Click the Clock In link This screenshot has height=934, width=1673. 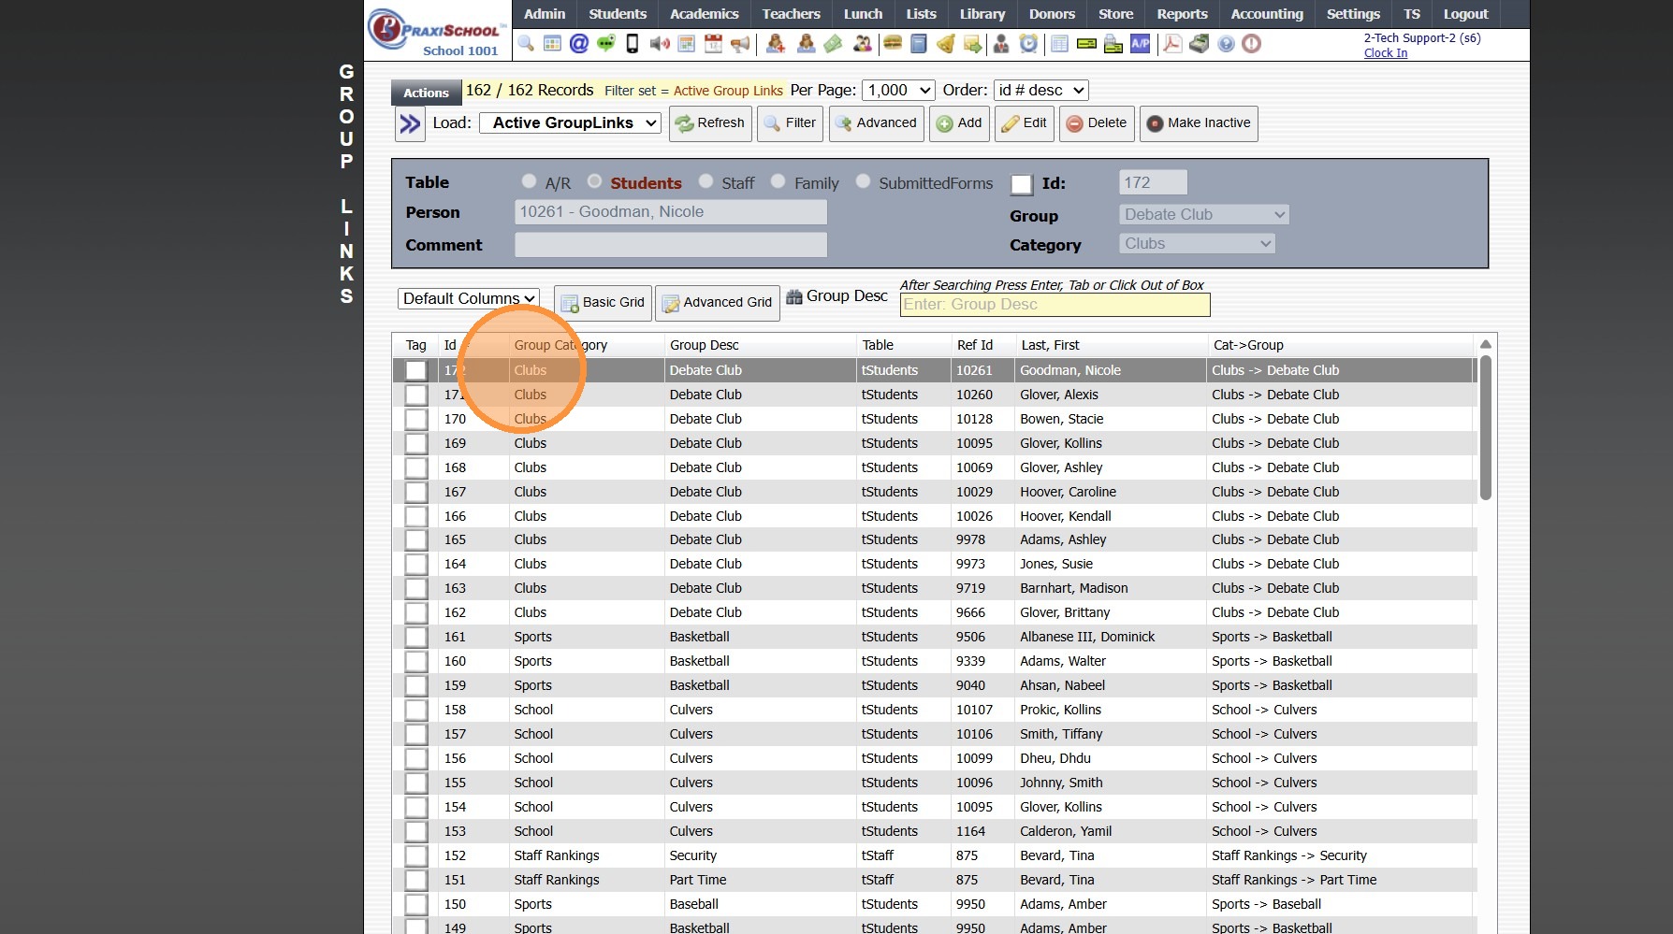tap(1385, 53)
